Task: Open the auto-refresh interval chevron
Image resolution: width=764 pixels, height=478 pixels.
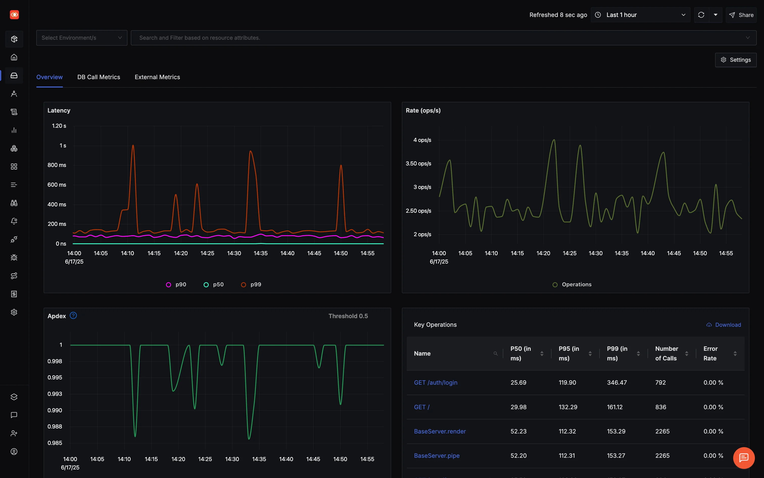Action: click(x=715, y=15)
